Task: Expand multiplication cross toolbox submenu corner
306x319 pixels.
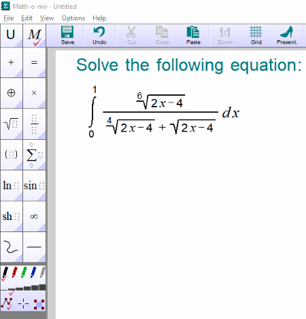Action: [43, 105]
